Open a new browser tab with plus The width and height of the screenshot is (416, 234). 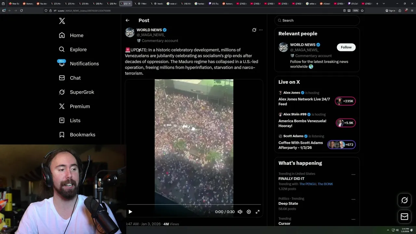point(377,4)
